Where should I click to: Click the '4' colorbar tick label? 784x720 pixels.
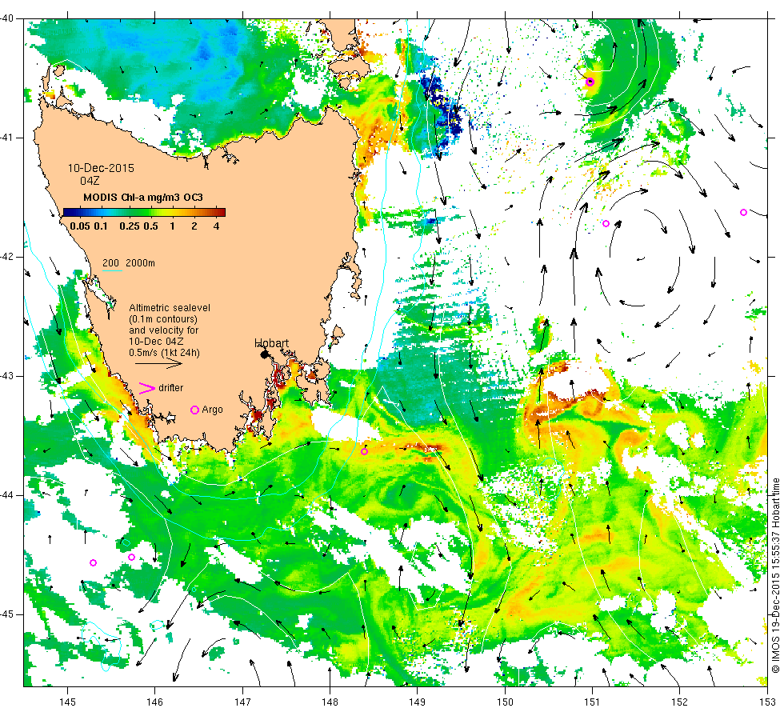pos(217,226)
